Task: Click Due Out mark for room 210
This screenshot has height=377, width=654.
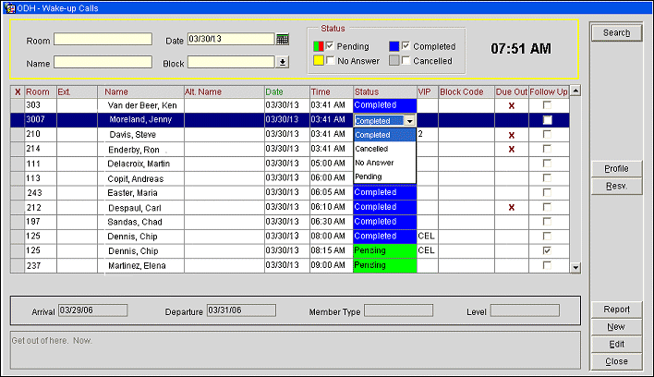Action: pos(511,135)
